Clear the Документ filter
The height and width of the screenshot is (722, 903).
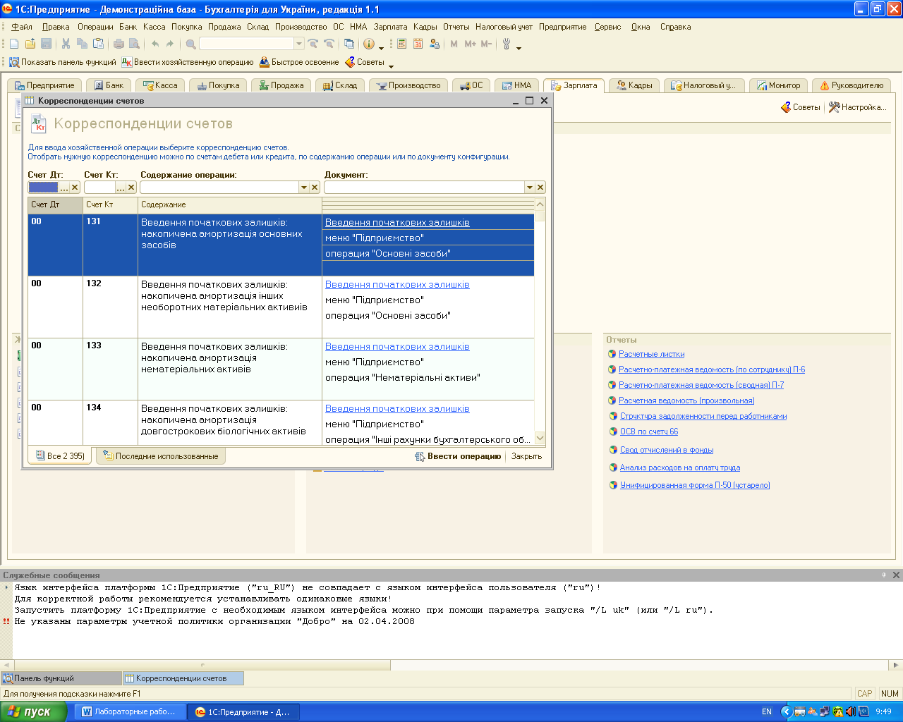[x=540, y=188]
